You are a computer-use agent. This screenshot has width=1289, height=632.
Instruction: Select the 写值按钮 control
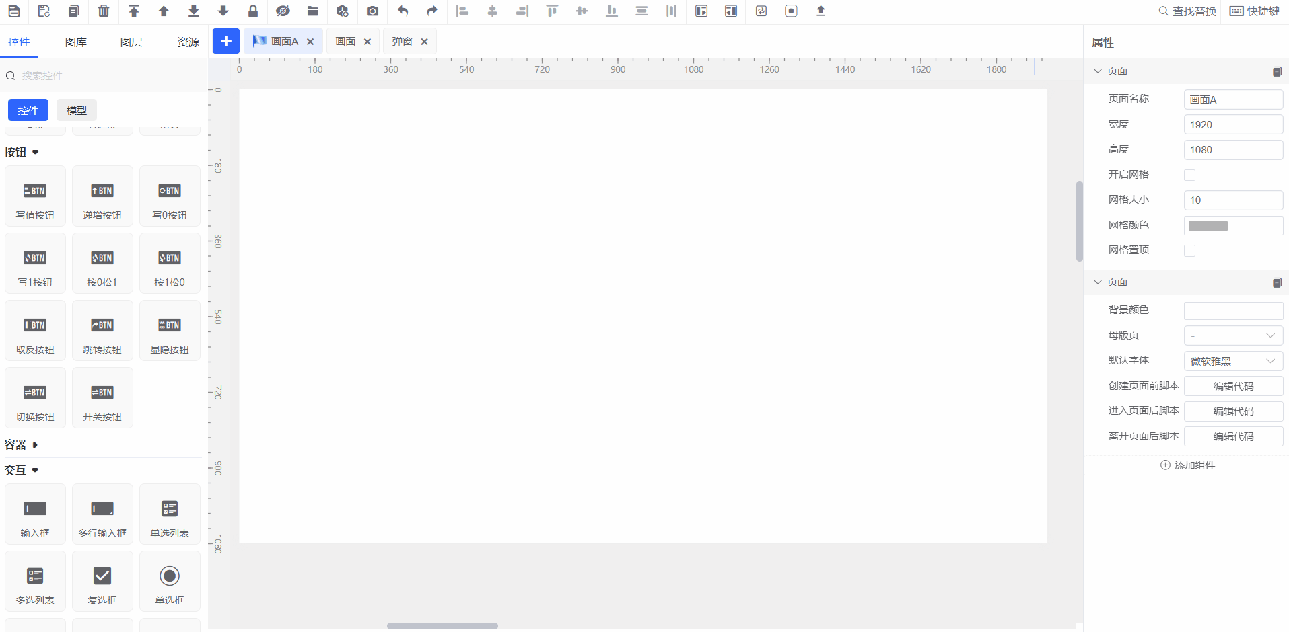35,196
